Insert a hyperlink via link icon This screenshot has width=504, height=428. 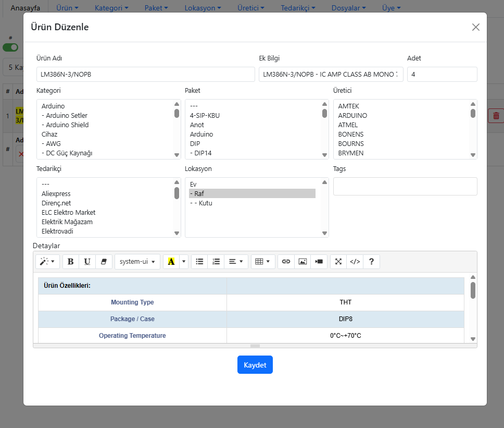tap(286, 262)
